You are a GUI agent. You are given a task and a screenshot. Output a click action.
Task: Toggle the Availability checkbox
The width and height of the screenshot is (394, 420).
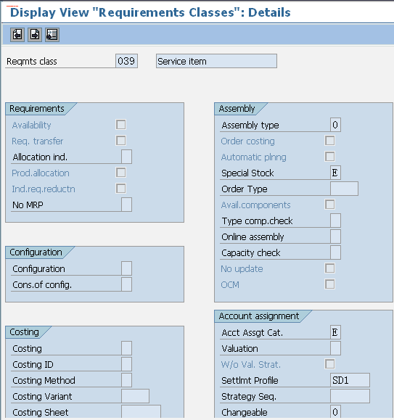[120, 125]
